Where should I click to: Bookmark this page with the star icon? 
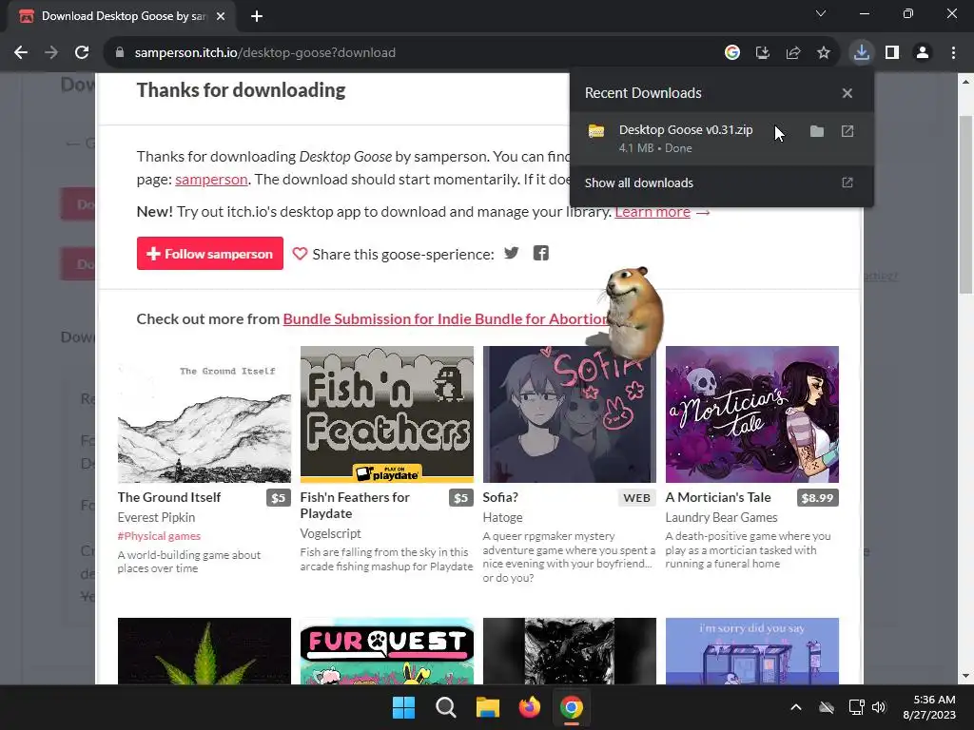(x=824, y=53)
